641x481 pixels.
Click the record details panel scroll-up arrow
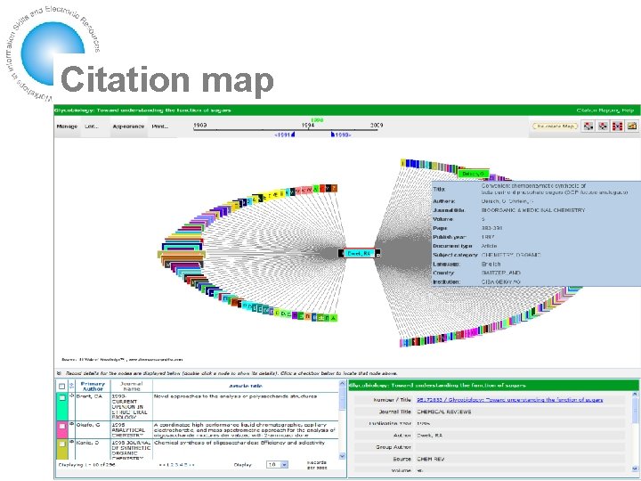coord(635,395)
